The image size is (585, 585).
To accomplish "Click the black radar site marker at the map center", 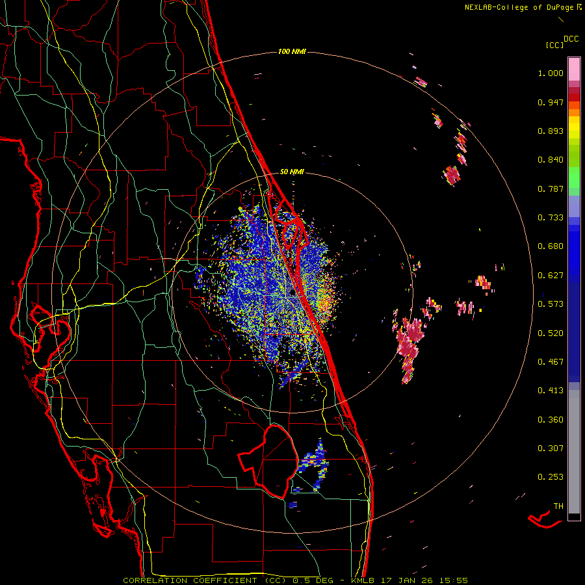I will click(292, 294).
